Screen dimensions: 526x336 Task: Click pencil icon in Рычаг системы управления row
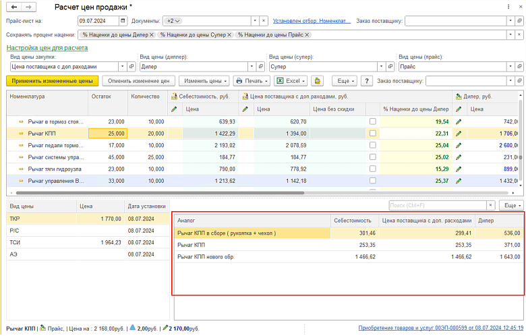click(x=459, y=157)
